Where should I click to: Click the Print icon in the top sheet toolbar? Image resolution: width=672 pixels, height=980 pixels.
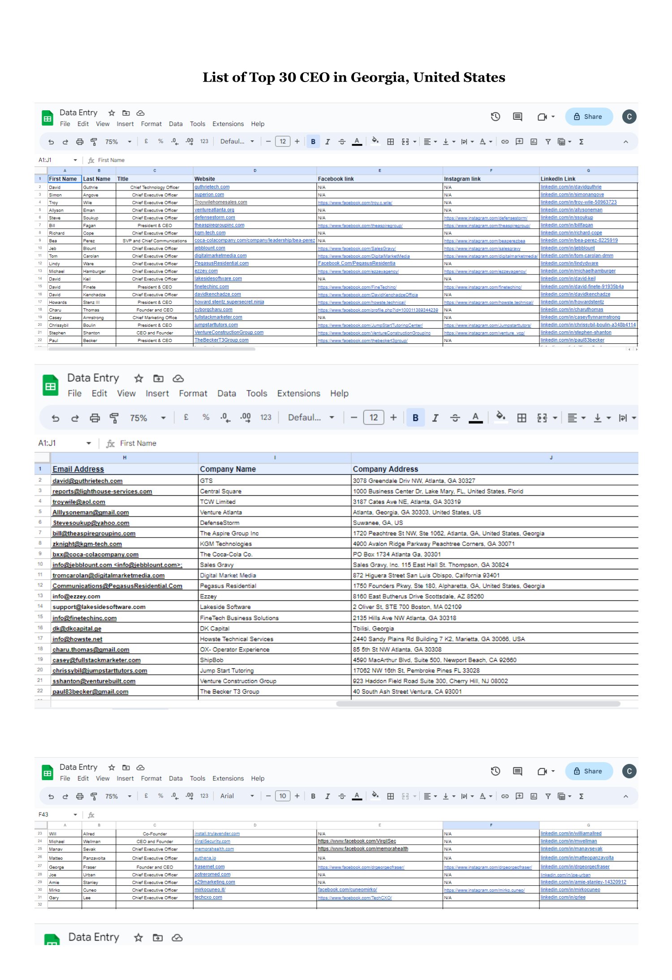click(x=80, y=142)
